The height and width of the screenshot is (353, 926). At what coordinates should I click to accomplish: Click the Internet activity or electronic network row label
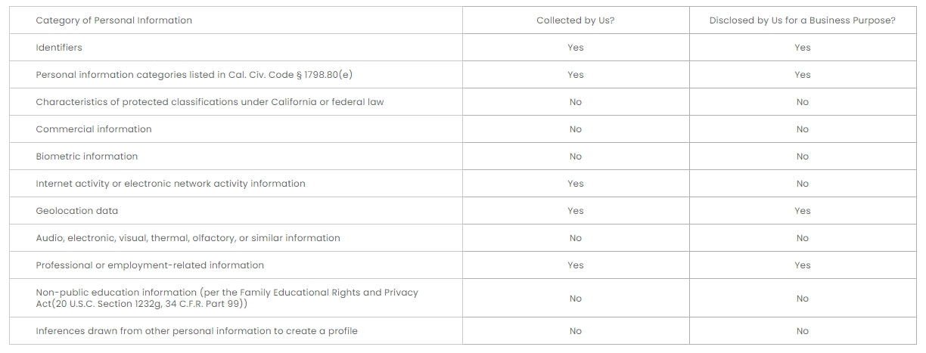click(x=171, y=184)
